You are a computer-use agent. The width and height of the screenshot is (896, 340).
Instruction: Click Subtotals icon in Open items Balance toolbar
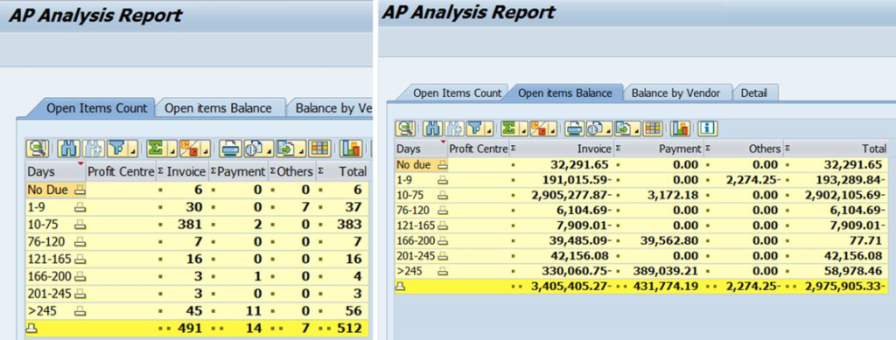tap(538, 128)
